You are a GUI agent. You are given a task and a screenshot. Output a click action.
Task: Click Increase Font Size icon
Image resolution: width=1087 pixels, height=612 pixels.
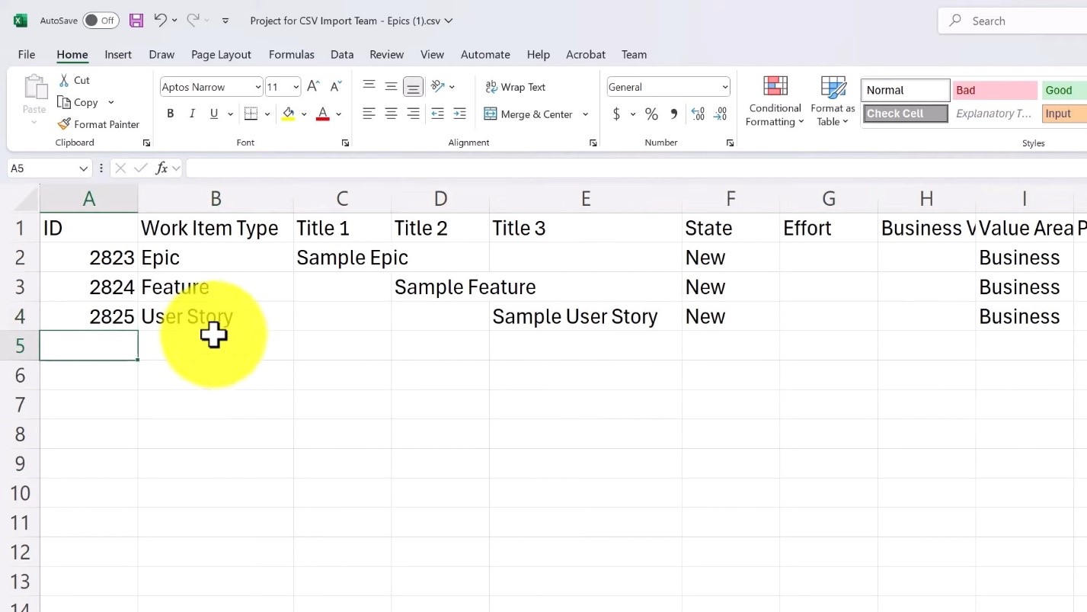coord(313,87)
